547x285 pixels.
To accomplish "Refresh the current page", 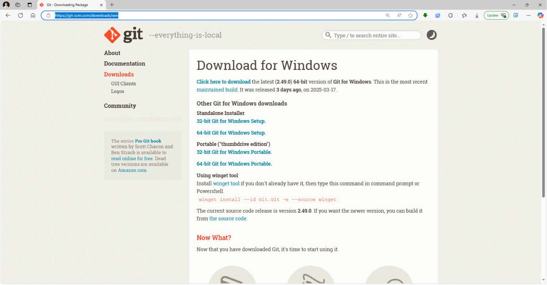I will point(20,15).
